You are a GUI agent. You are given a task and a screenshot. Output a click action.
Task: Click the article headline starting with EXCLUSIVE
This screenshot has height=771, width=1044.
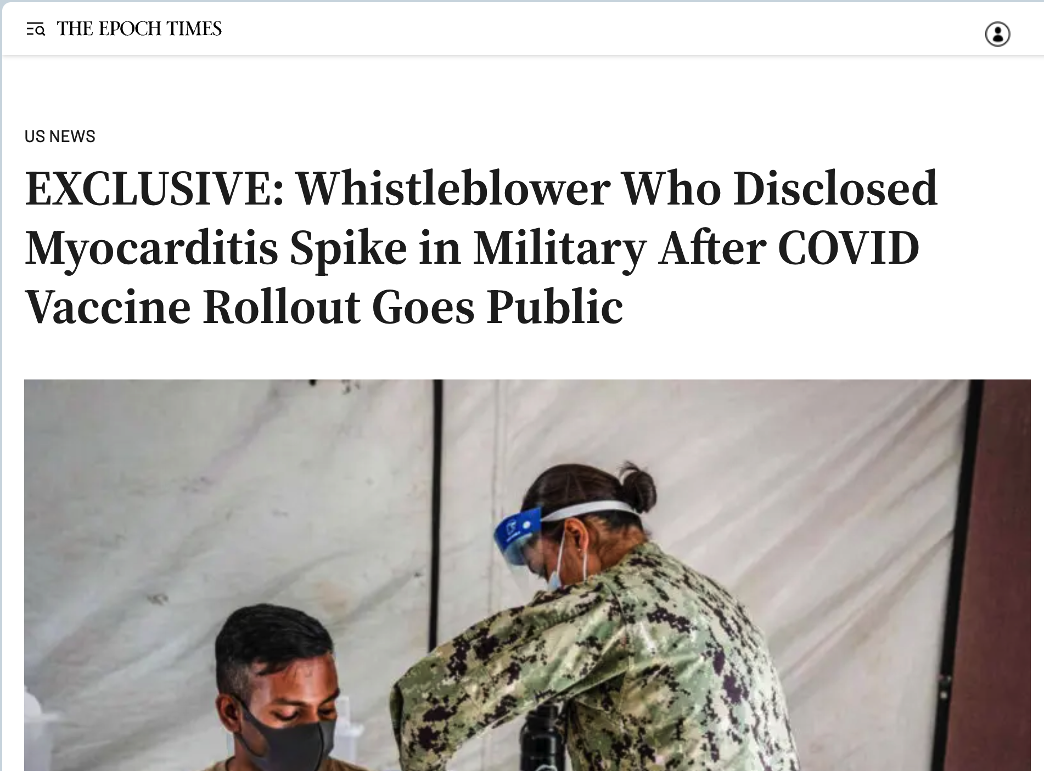[x=481, y=247]
